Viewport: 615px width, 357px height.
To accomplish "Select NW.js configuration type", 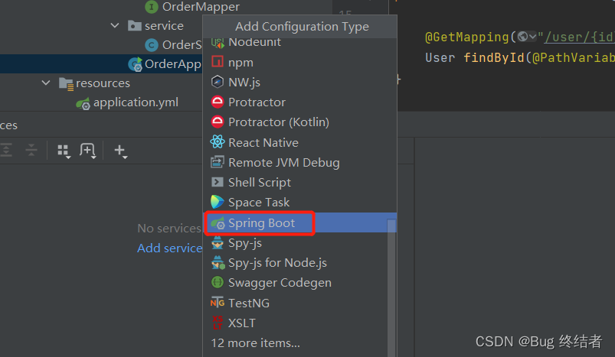I will pos(300,83).
